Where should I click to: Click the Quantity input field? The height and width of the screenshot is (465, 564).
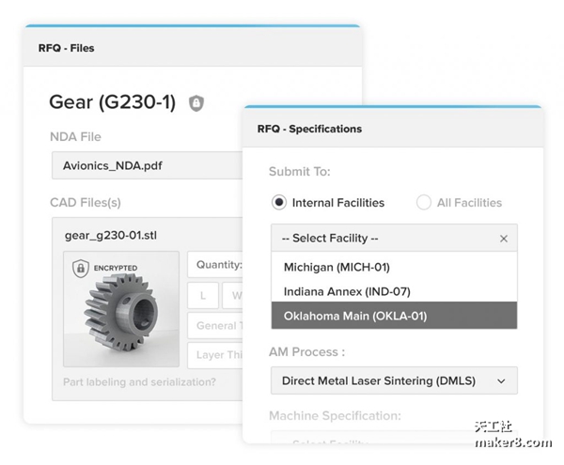point(214,265)
